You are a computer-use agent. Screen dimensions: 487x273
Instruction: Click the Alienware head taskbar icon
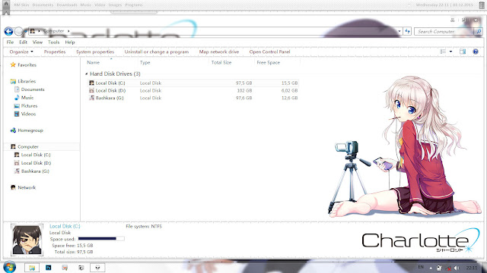(x=97, y=268)
